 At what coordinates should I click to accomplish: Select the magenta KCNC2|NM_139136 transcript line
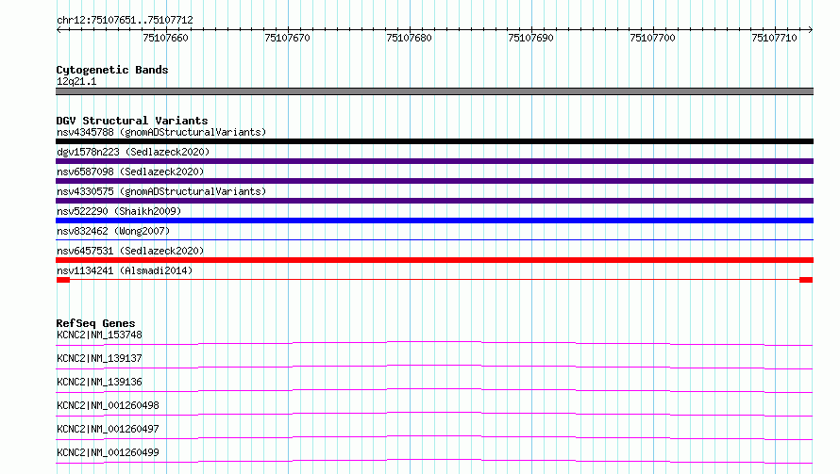pyautogui.click(x=434, y=390)
